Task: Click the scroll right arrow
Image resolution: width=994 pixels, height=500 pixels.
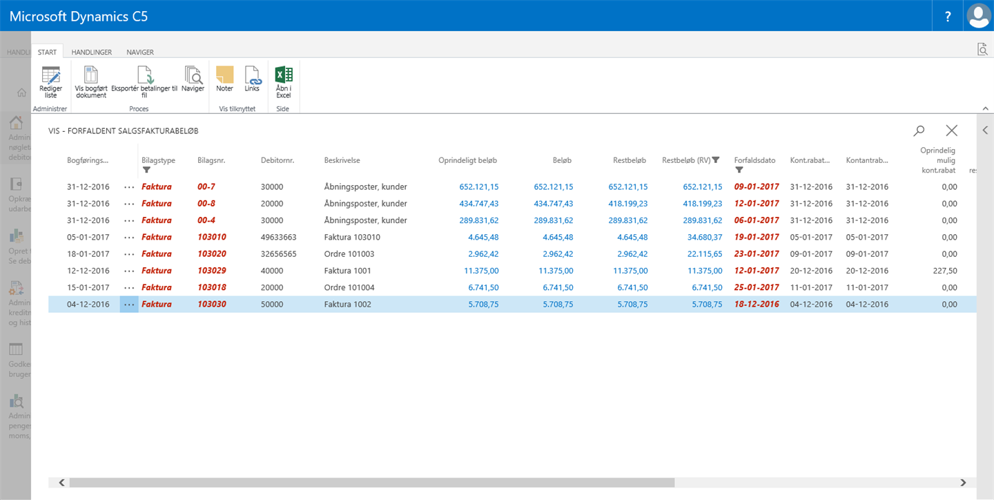Action: tap(964, 483)
